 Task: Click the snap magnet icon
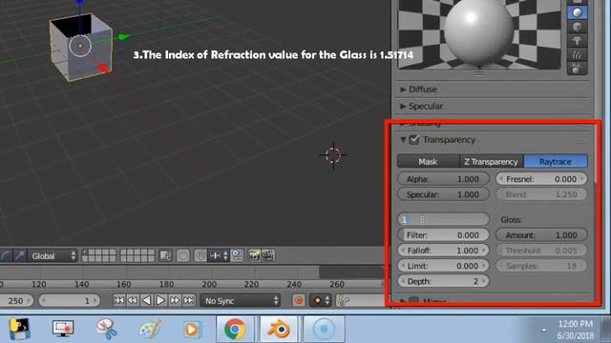pyautogui.click(x=200, y=256)
